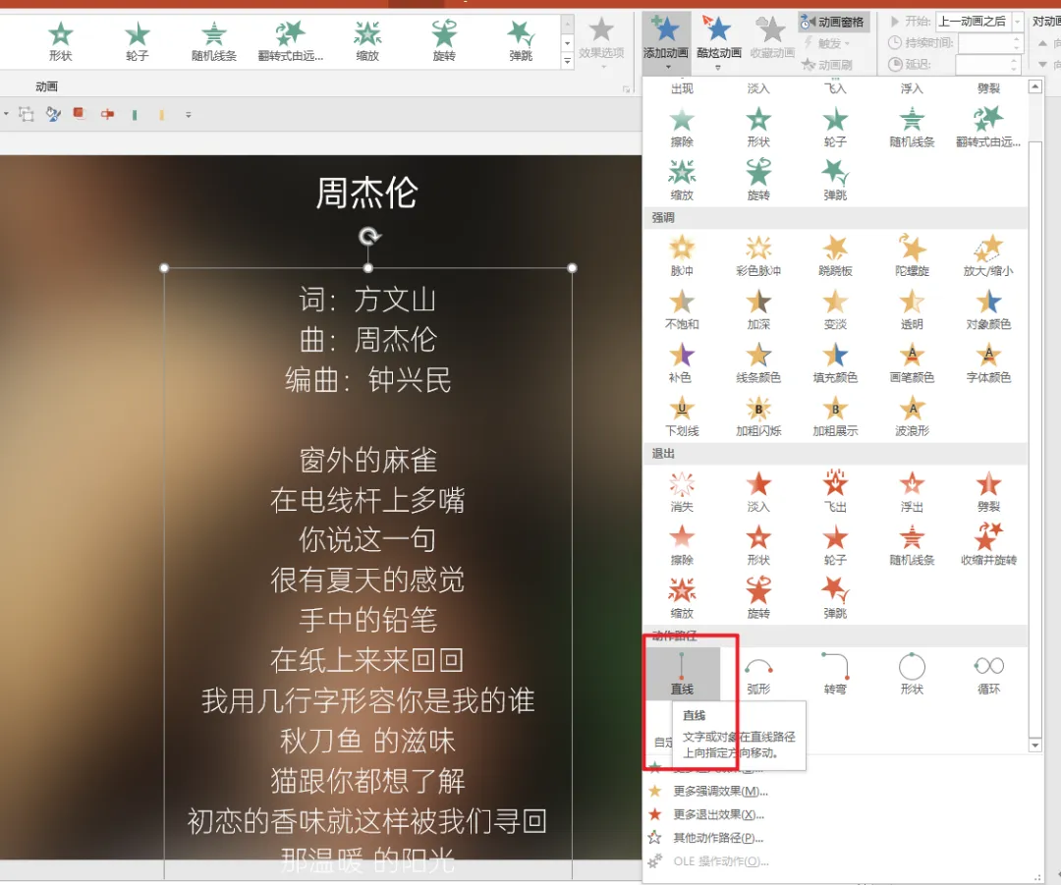Click the lyric line 窗外的麻雀

point(368,460)
